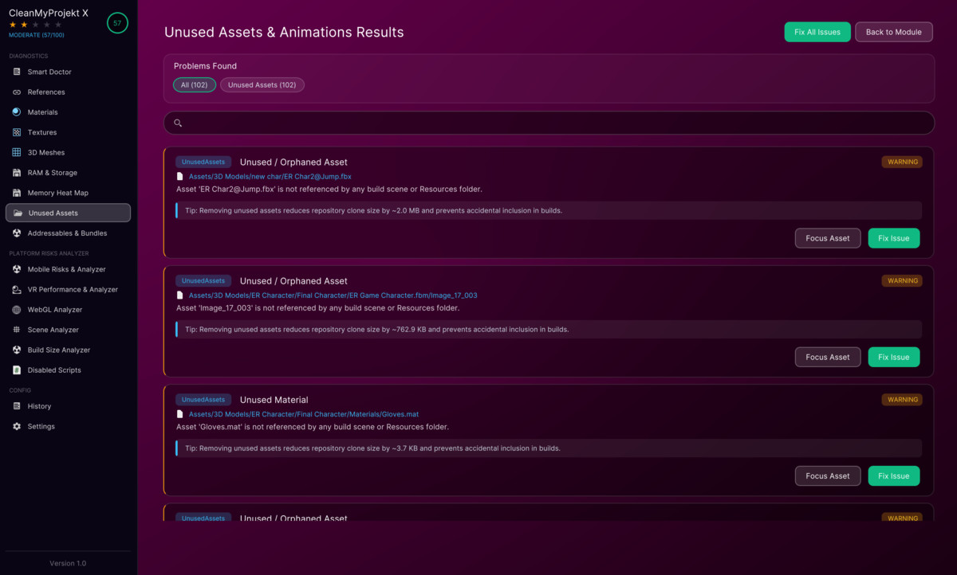Open Disabled Scripts module

coord(68,370)
